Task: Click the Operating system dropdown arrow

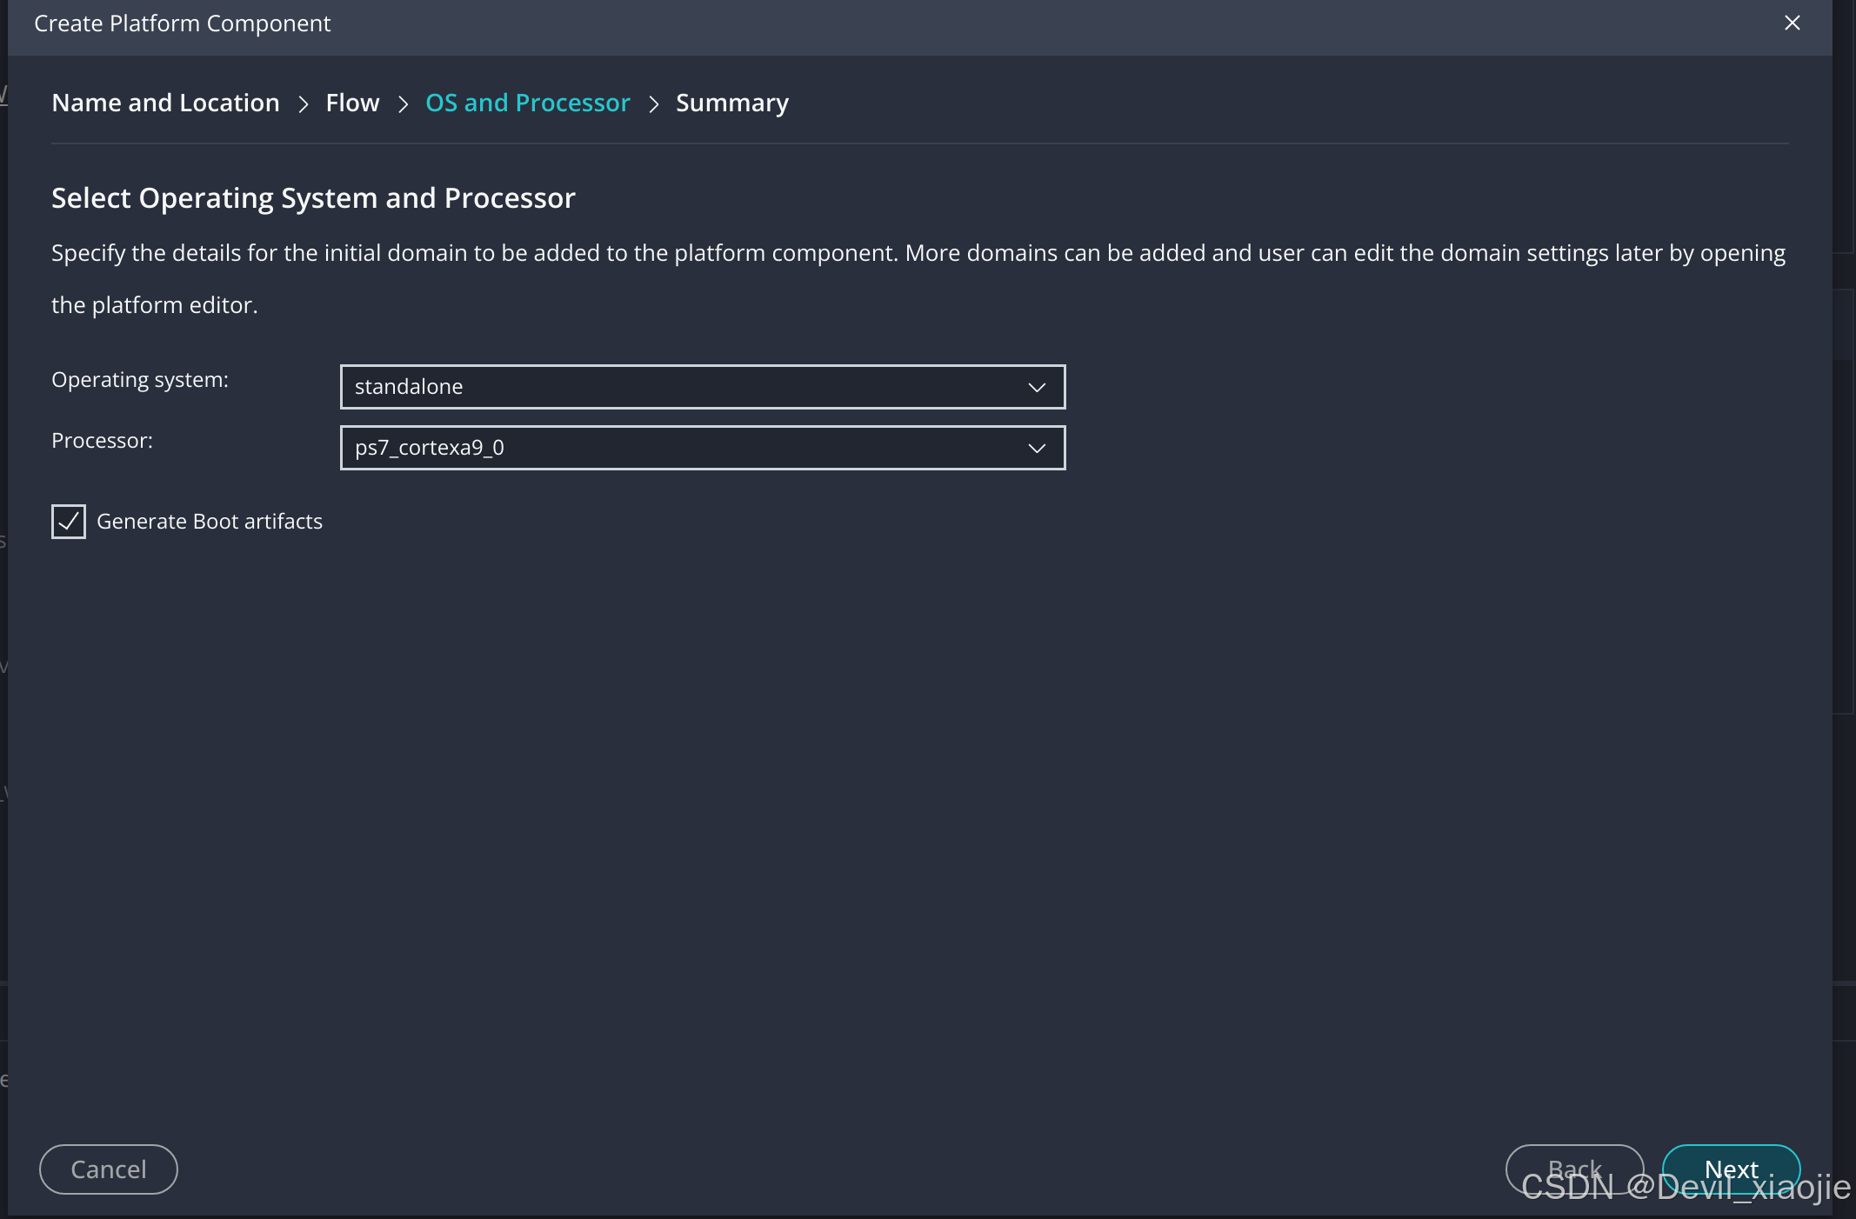Action: 1036,388
